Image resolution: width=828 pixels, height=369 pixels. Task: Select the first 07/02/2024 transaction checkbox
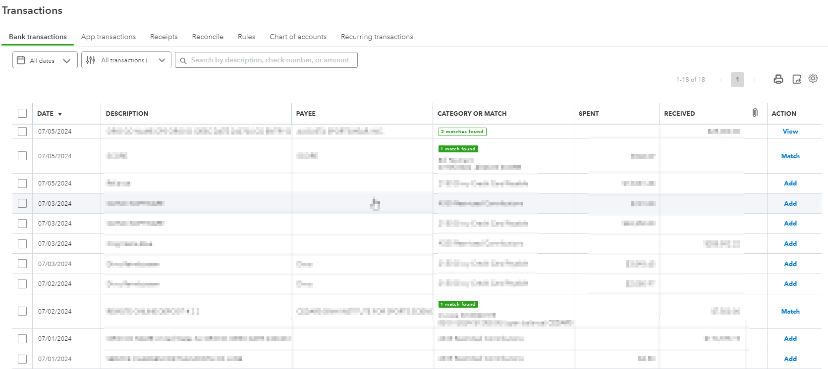[x=22, y=284]
